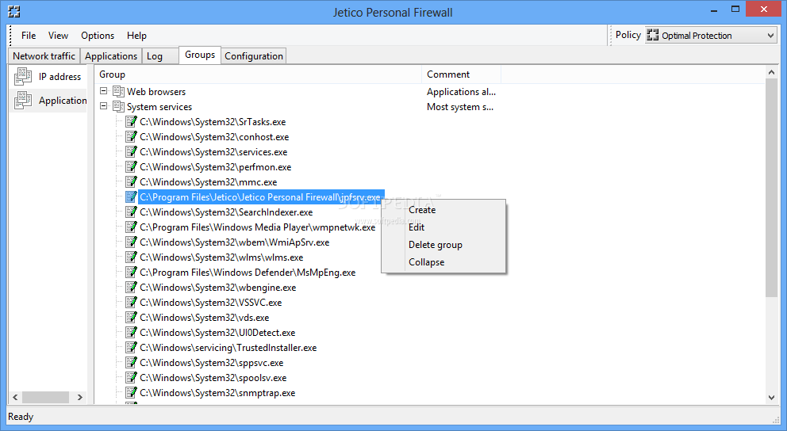The image size is (787, 431).
Task: Select the Groups tab
Action: pyautogui.click(x=200, y=55)
